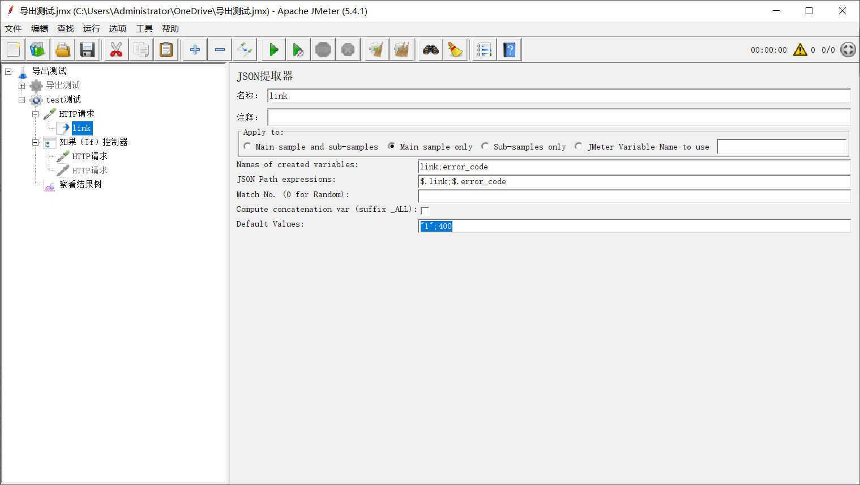Click the minus Collapse All icon
860x485 pixels.
tap(220, 50)
